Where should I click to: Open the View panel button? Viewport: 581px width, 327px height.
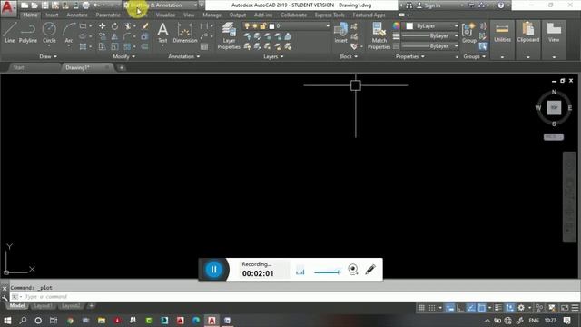pyautogui.click(x=554, y=39)
